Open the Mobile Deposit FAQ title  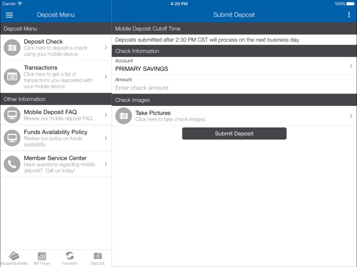tap(50, 112)
